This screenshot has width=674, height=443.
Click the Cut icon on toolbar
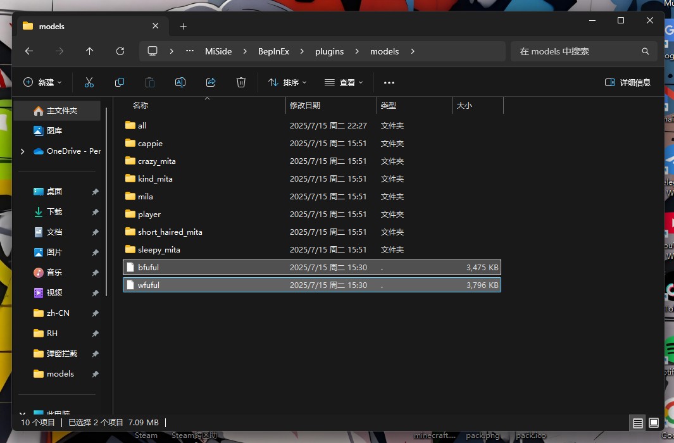click(x=89, y=82)
